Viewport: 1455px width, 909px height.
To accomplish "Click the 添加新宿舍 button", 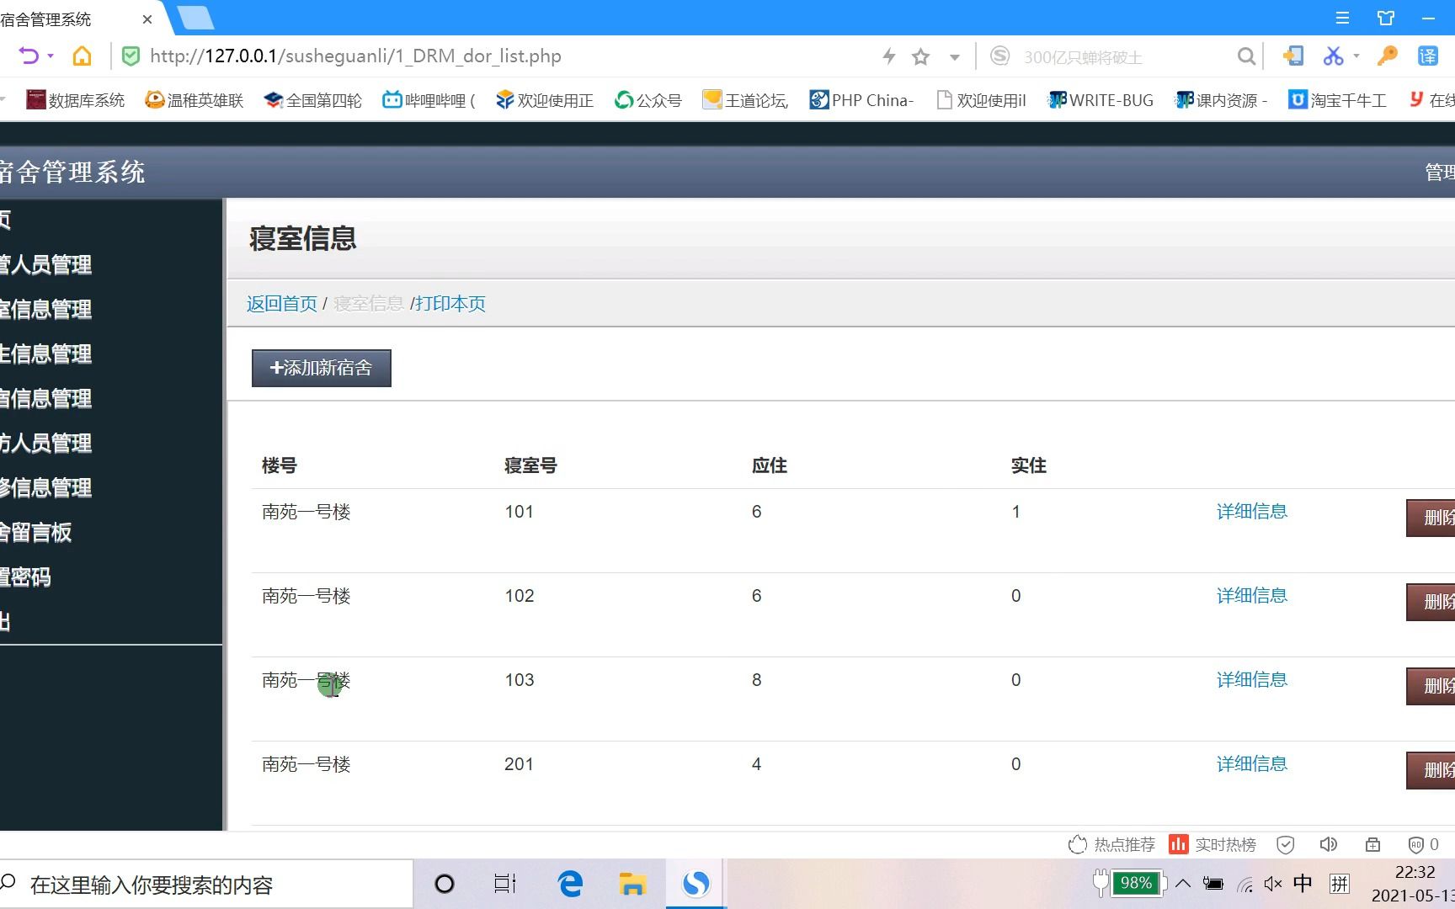I will (322, 368).
